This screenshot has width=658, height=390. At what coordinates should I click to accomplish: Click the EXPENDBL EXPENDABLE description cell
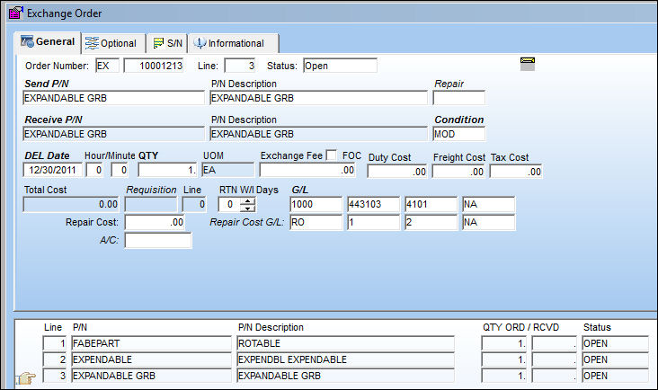click(x=345, y=359)
